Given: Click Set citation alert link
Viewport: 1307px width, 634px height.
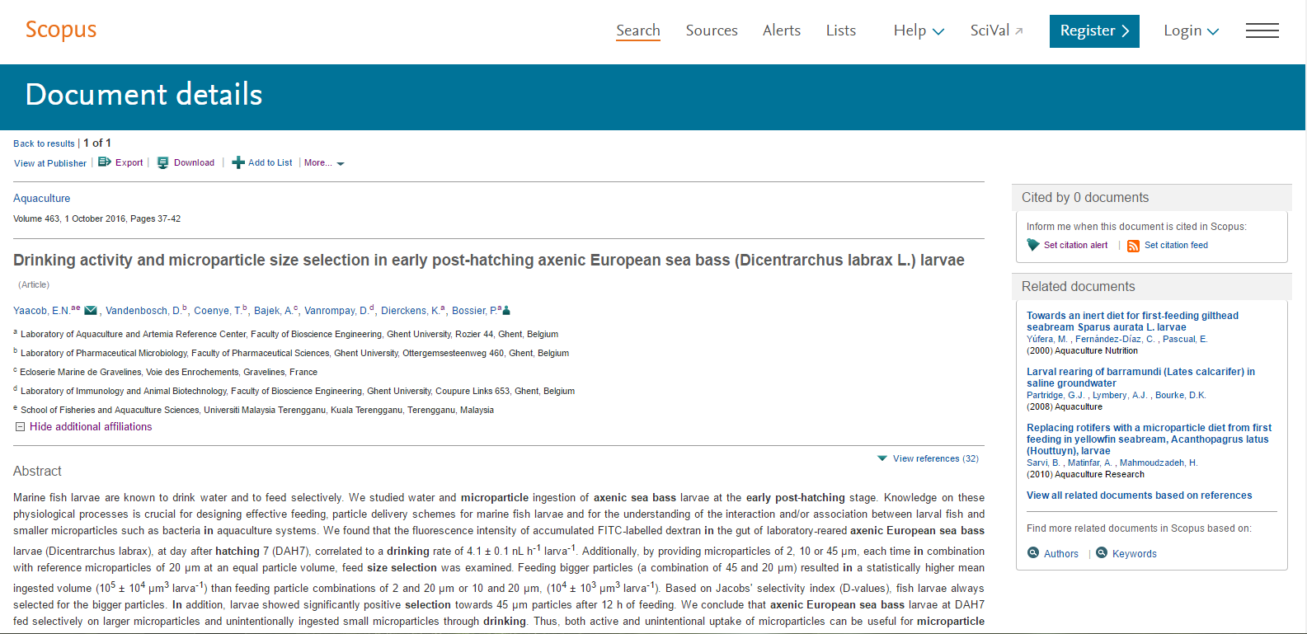Looking at the screenshot, I should (x=1075, y=245).
